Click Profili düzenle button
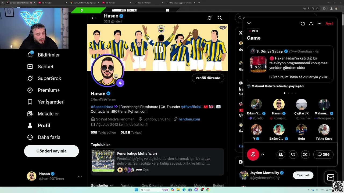This screenshot has width=344, height=193. coord(208,78)
